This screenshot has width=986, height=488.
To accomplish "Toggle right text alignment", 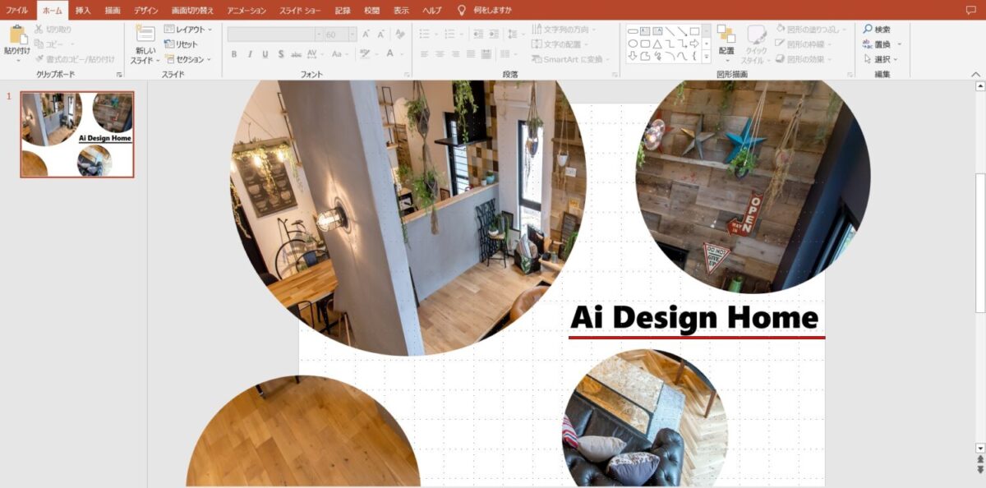I will (456, 54).
